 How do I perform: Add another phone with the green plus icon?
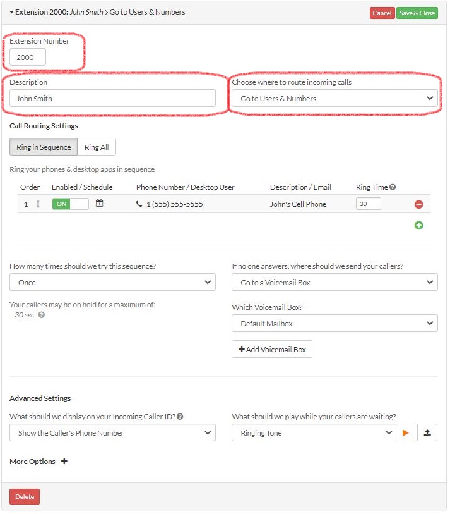(418, 225)
